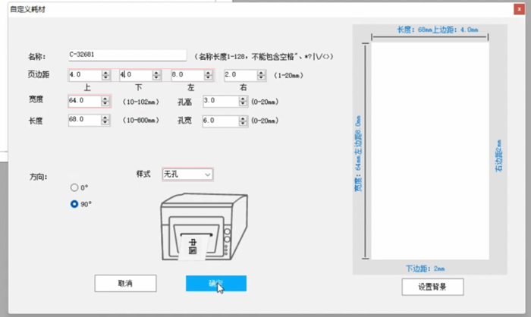The width and height of the screenshot is (531, 317).
Task: Click the 孔高 field showing 3.0
Action: 221,102
